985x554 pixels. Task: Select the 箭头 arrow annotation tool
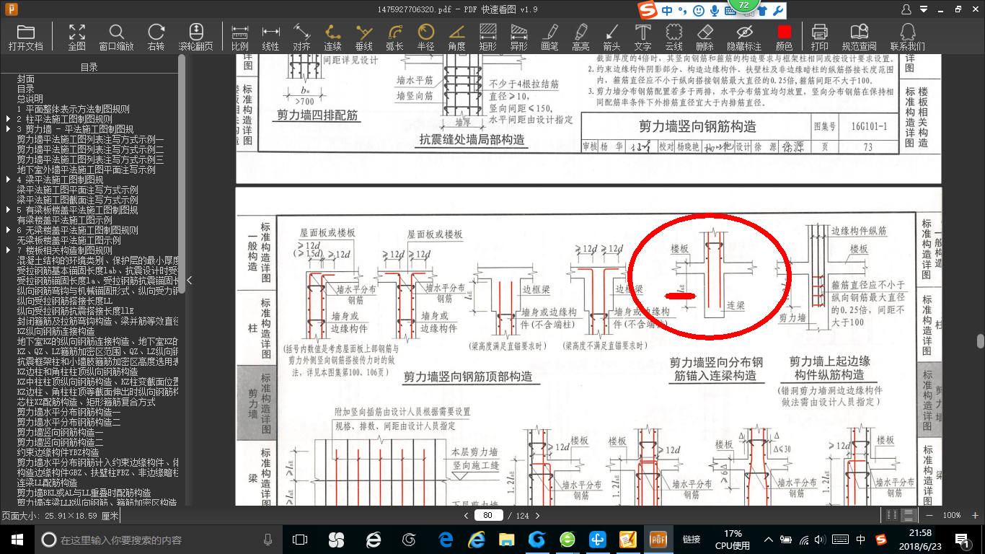[x=611, y=37]
